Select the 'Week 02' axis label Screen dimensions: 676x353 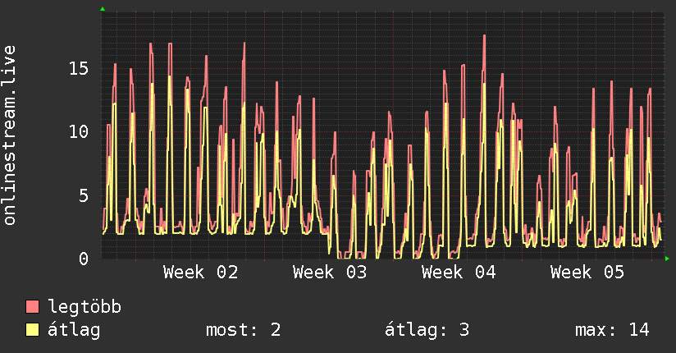pyautogui.click(x=200, y=273)
